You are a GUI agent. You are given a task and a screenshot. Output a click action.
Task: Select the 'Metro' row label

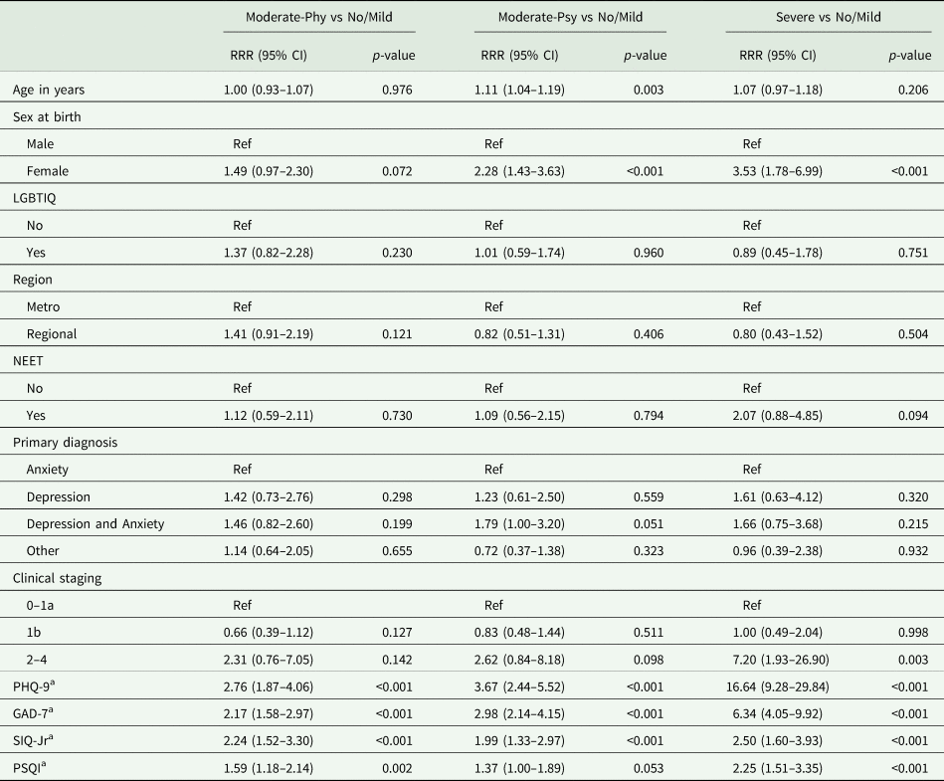[x=45, y=306]
